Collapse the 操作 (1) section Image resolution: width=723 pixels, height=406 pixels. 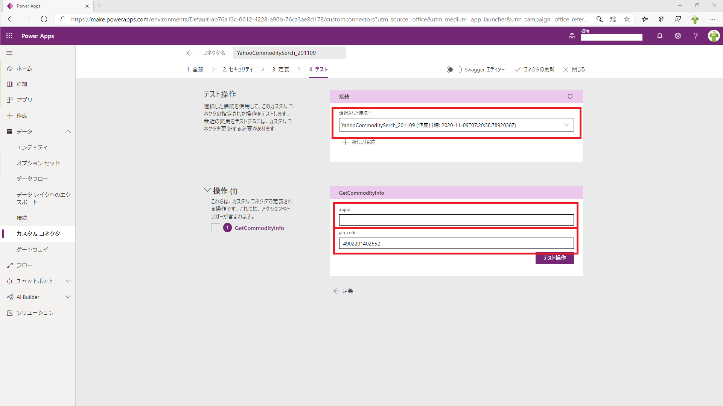(x=207, y=190)
